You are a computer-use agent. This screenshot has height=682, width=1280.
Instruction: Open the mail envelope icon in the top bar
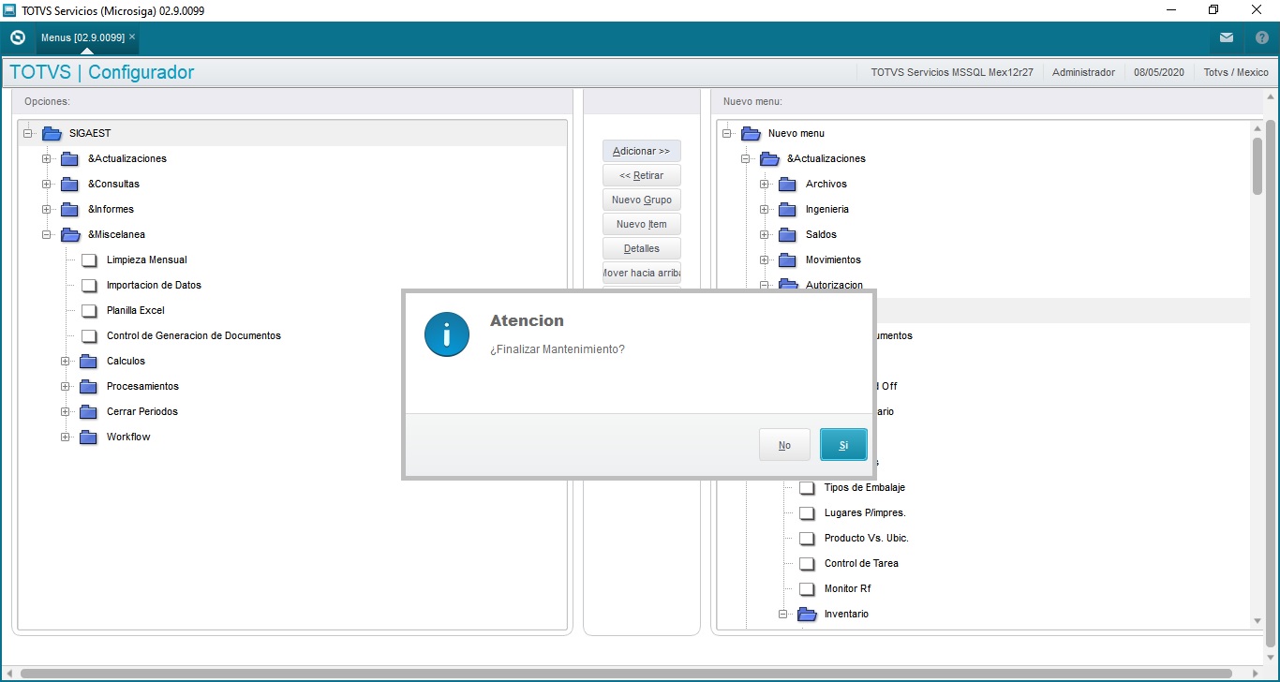pyautogui.click(x=1227, y=37)
